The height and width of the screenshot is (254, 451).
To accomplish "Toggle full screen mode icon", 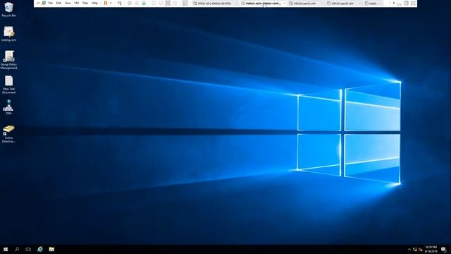I will click(x=168, y=3).
